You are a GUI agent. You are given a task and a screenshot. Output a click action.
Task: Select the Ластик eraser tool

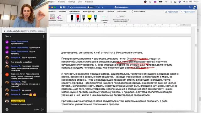coord(59,18)
